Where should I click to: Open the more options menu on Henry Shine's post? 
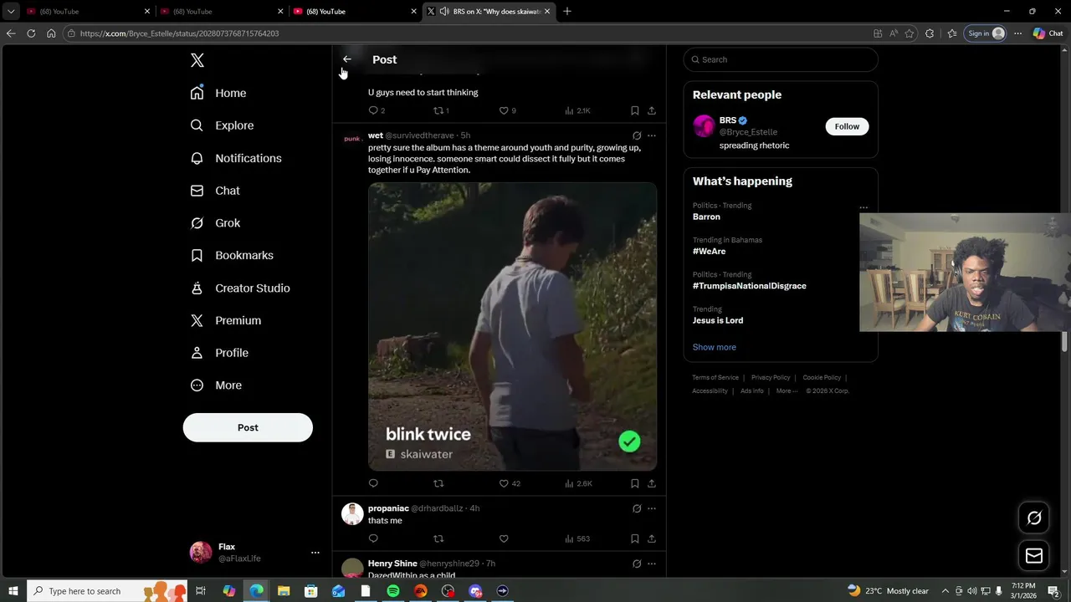pyautogui.click(x=652, y=564)
